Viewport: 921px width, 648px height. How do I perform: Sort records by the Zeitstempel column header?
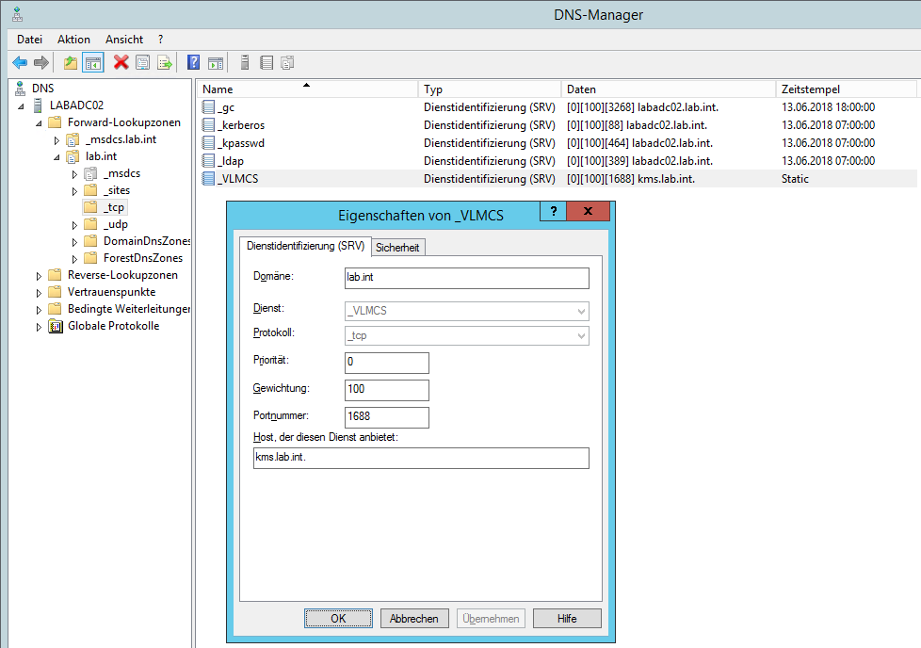point(846,89)
